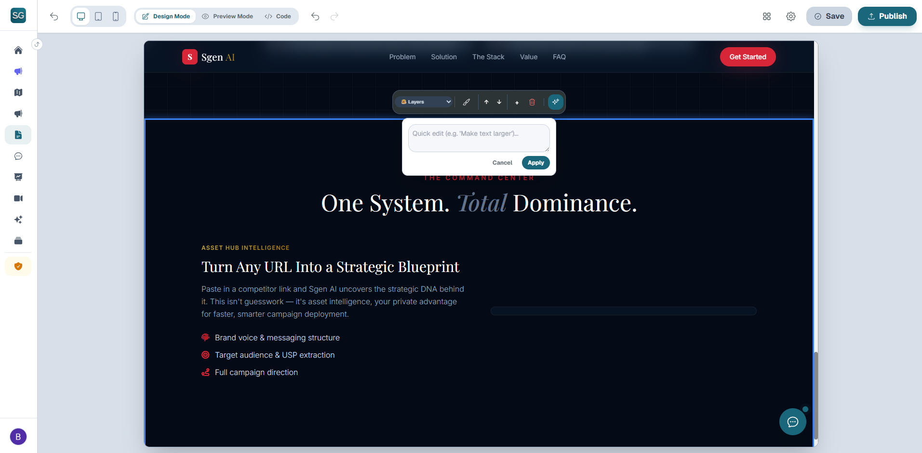Switch to mobile phone viewport
Screen dimensions: 922x453
(116, 16)
